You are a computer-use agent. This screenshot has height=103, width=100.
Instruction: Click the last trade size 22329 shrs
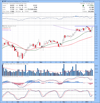tap(33, 10)
